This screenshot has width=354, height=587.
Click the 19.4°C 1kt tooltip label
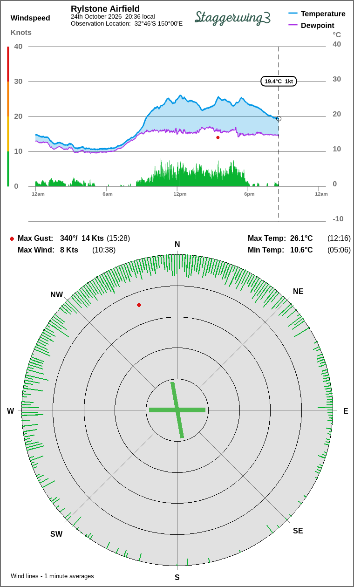[279, 81]
